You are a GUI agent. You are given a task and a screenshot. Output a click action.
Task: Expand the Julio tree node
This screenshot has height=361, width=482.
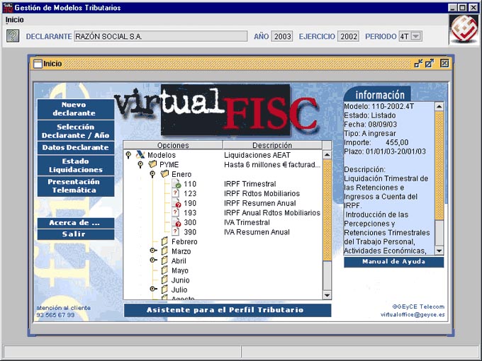[x=153, y=289]
